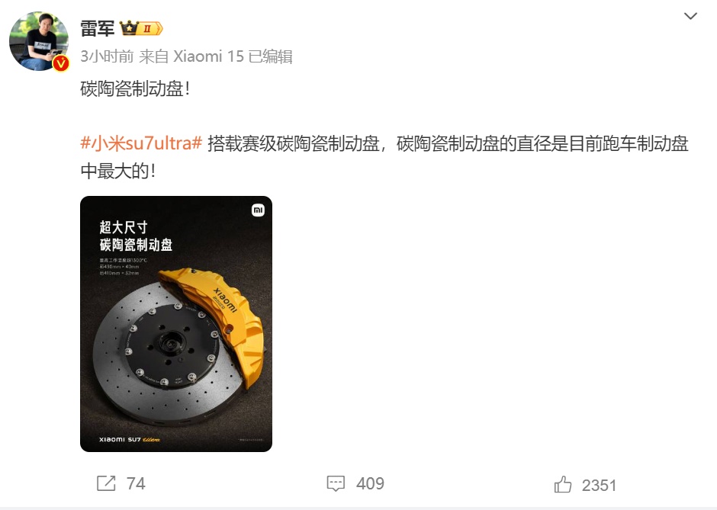
Task: Open the comments speech bubble icon
Action: coord(336,483)
